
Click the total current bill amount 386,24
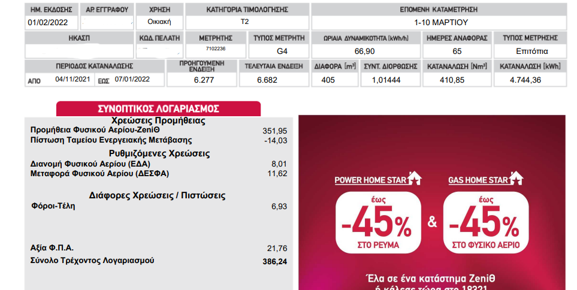click(275, 262)
